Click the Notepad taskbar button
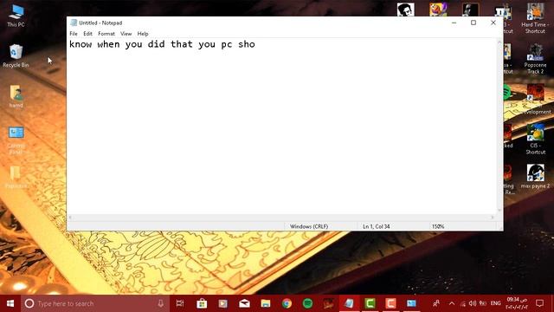The height and width of the screenshot is (312, 554). (350, 303)
